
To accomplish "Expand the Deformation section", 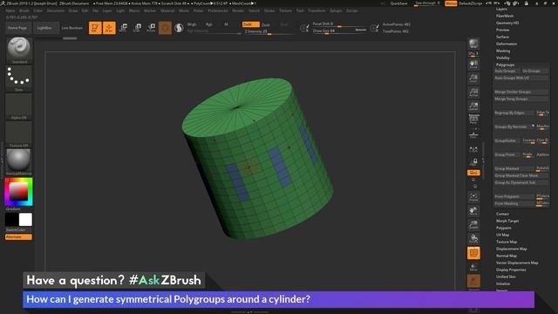I will (507, 44).
